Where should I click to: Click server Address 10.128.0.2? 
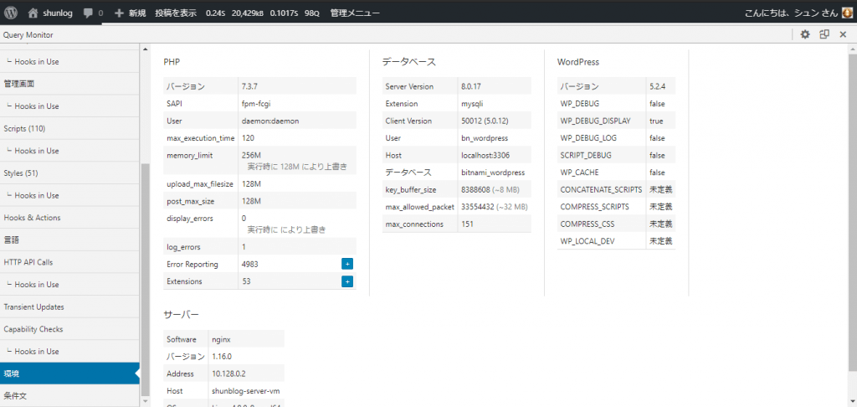coord(229,374)
